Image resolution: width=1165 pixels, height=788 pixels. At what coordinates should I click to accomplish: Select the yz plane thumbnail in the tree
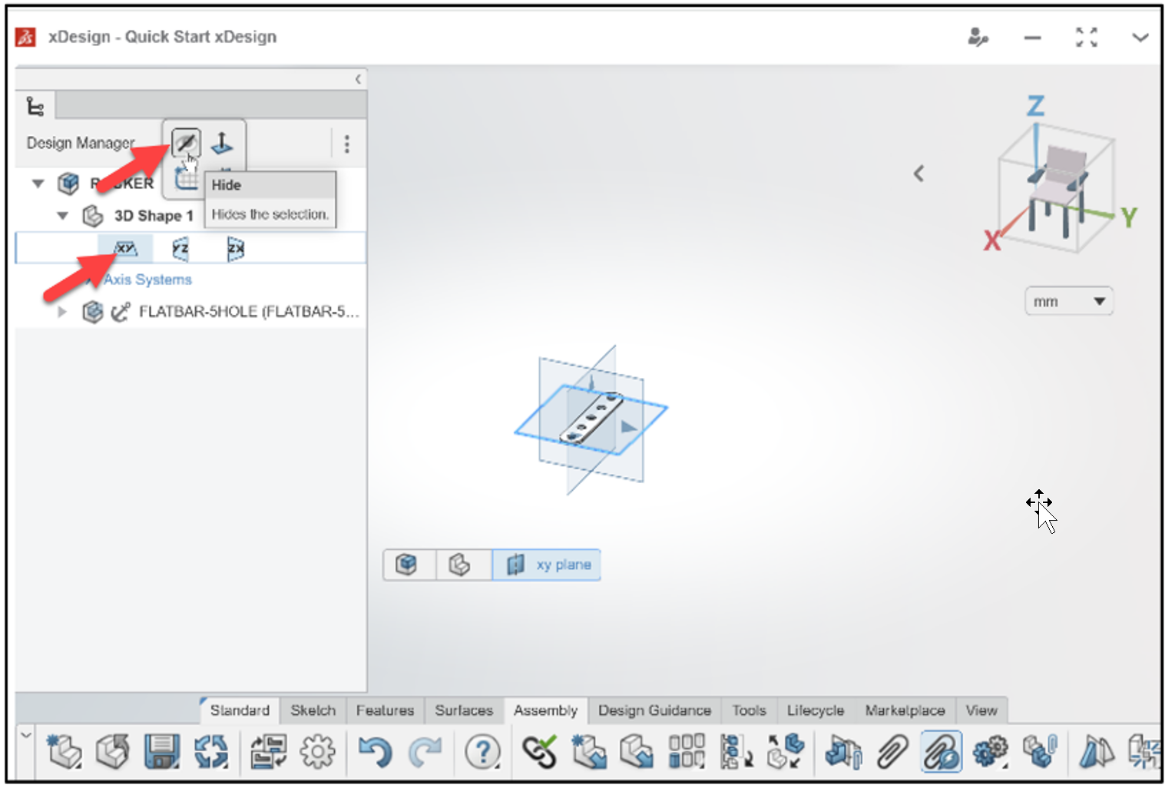[180, 247]
